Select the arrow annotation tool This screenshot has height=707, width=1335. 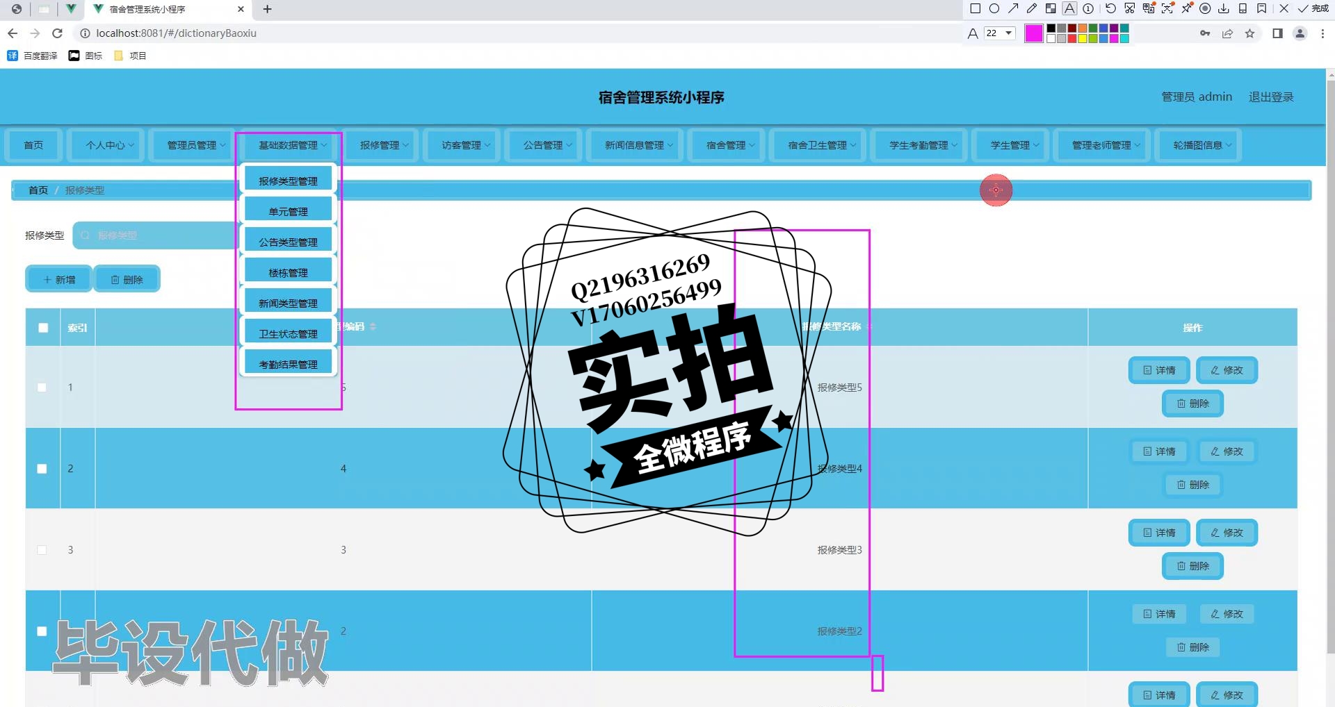pos(1013,9)
